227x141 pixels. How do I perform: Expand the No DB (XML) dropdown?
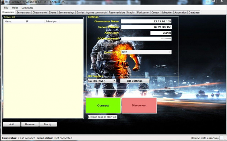point(102,81)
